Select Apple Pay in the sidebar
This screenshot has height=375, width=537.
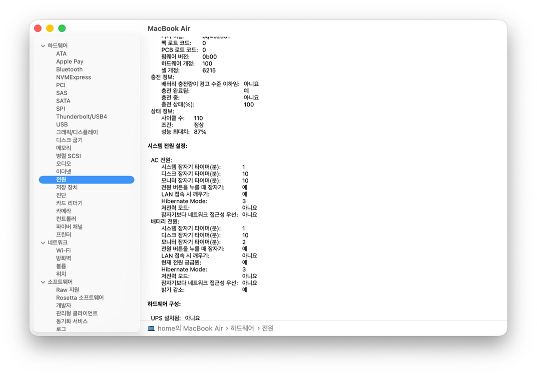point(70,61)
